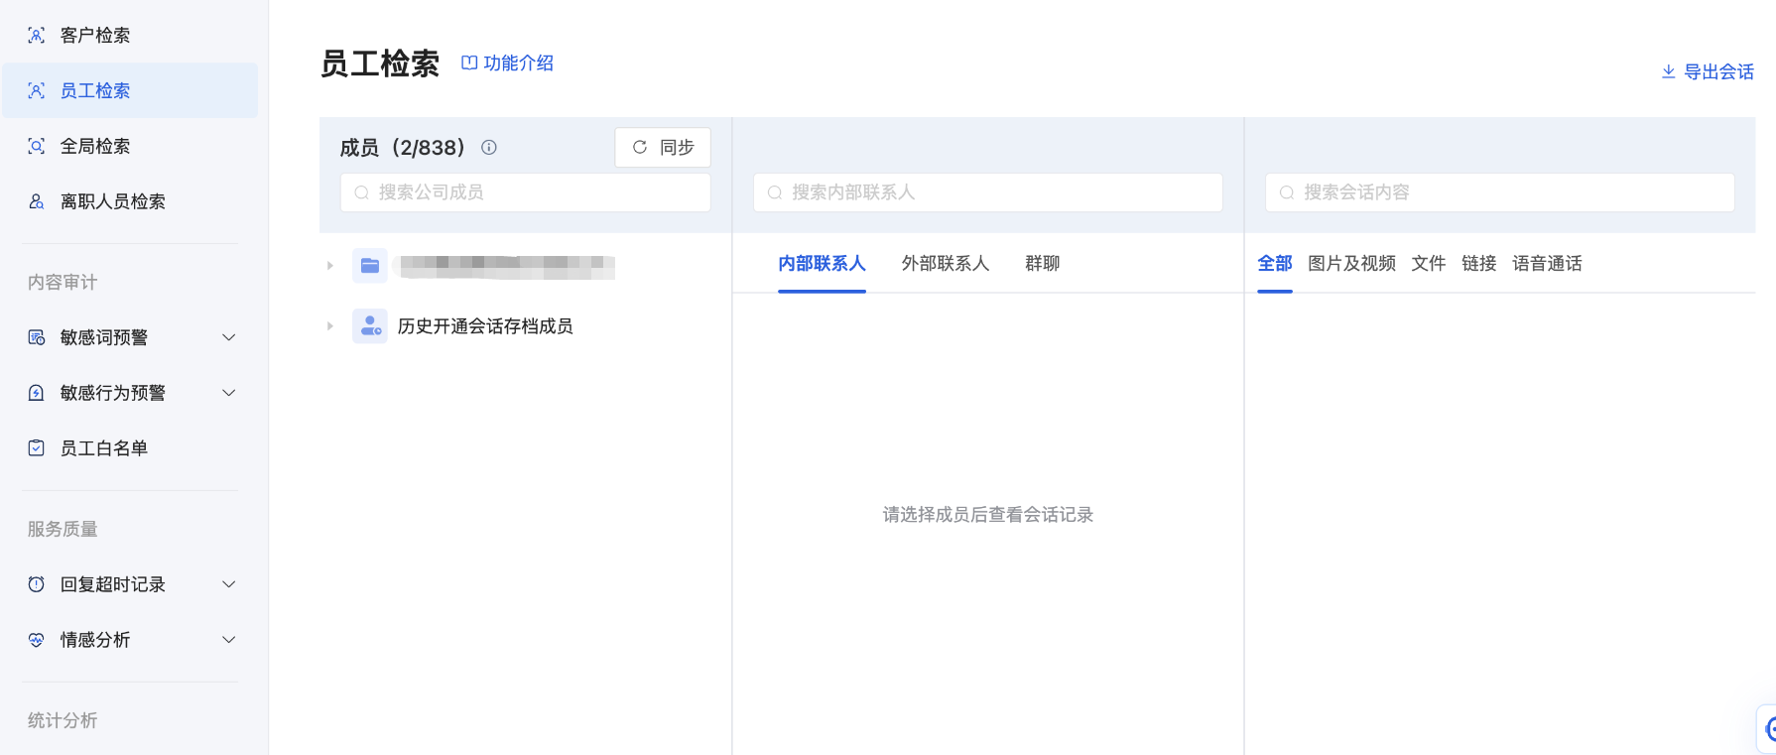Screen dimensions: 1776x755
Task: Open the 功能介绍 link
Action: coord(507,63)
